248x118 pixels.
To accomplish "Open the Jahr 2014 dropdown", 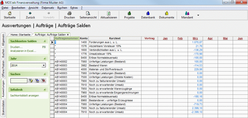I will pyautogui.click(x=44, y=65).
